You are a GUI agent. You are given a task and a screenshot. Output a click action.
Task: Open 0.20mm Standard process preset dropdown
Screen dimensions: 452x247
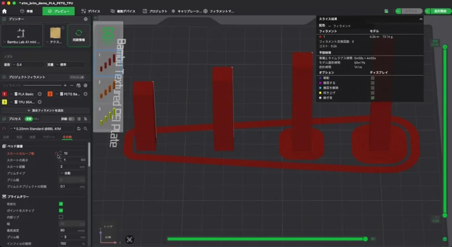pyautogui.click(x=41, y=129)
